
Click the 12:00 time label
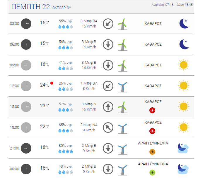(14, 86)
